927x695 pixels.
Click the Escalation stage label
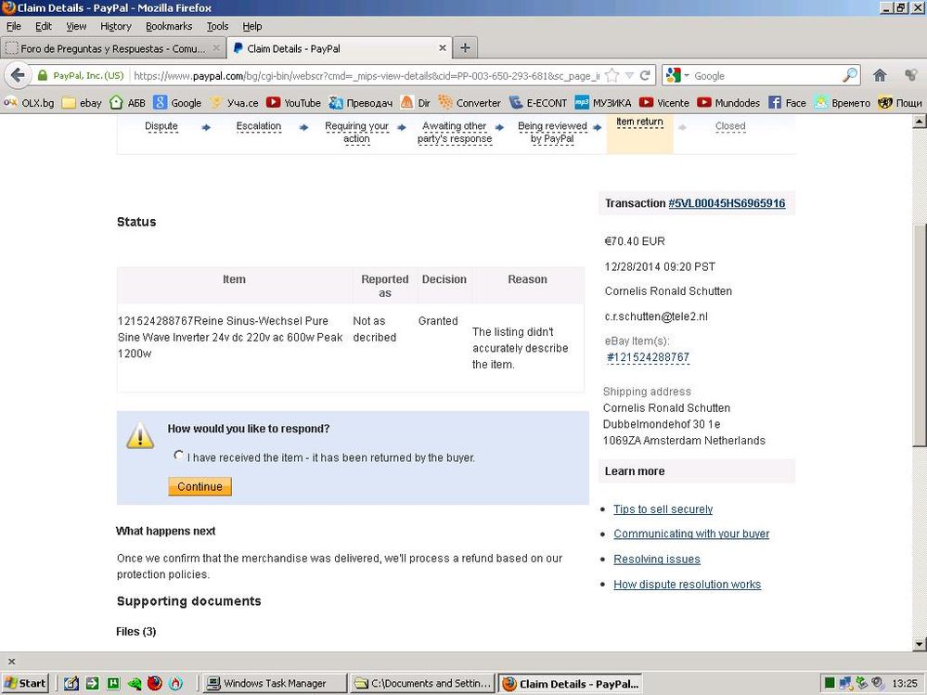(x=258, y=126)
